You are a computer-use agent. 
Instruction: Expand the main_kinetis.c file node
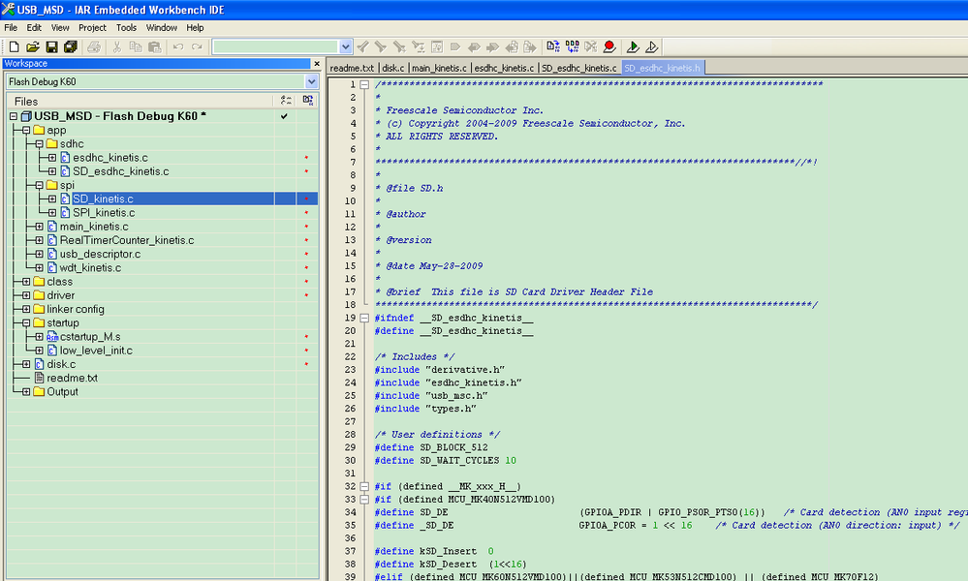[39, 227]
